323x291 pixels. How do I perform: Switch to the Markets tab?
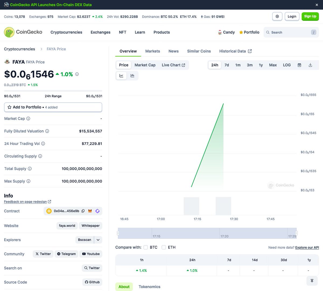point(153,51)
